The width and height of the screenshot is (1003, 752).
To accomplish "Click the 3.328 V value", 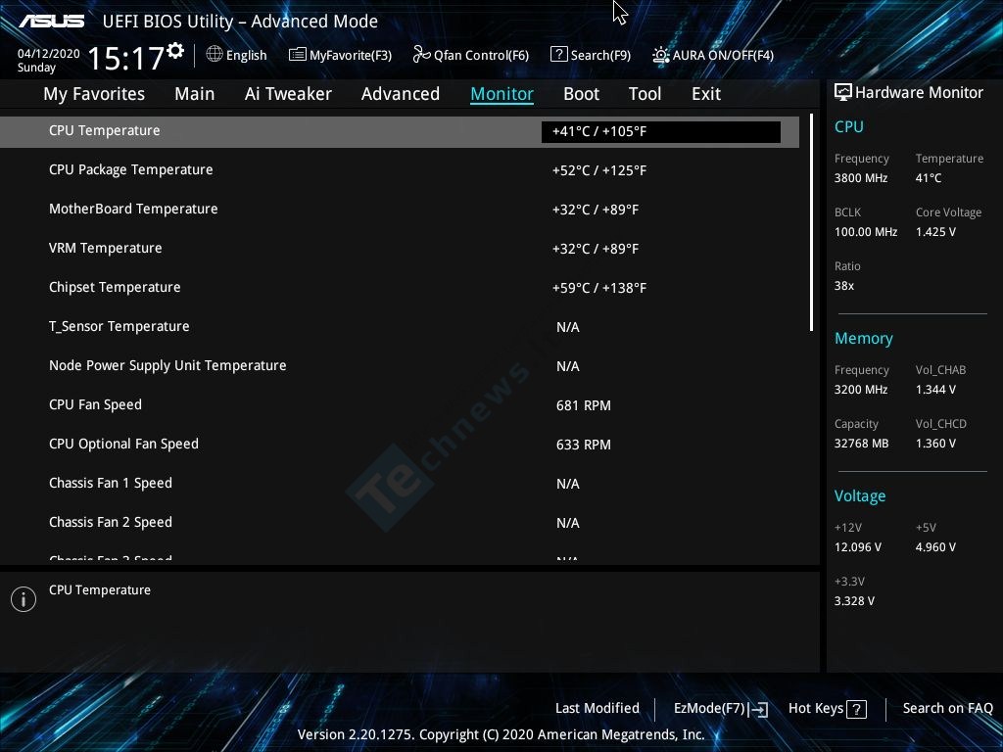I will [x=854, y=601].
